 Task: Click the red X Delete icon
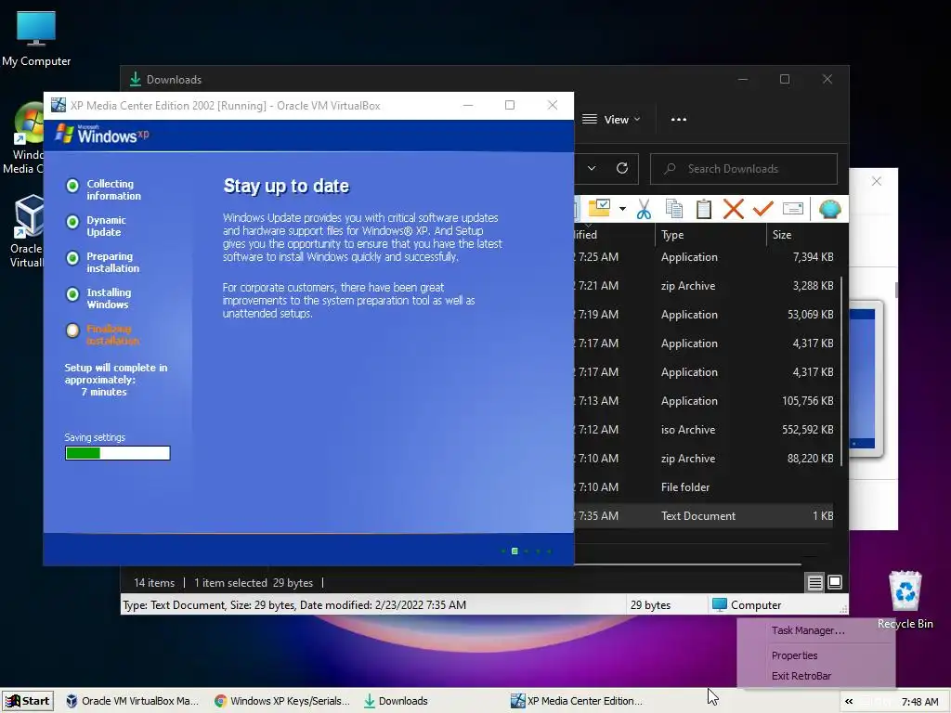pyautogui.click(x=734, y=209)
